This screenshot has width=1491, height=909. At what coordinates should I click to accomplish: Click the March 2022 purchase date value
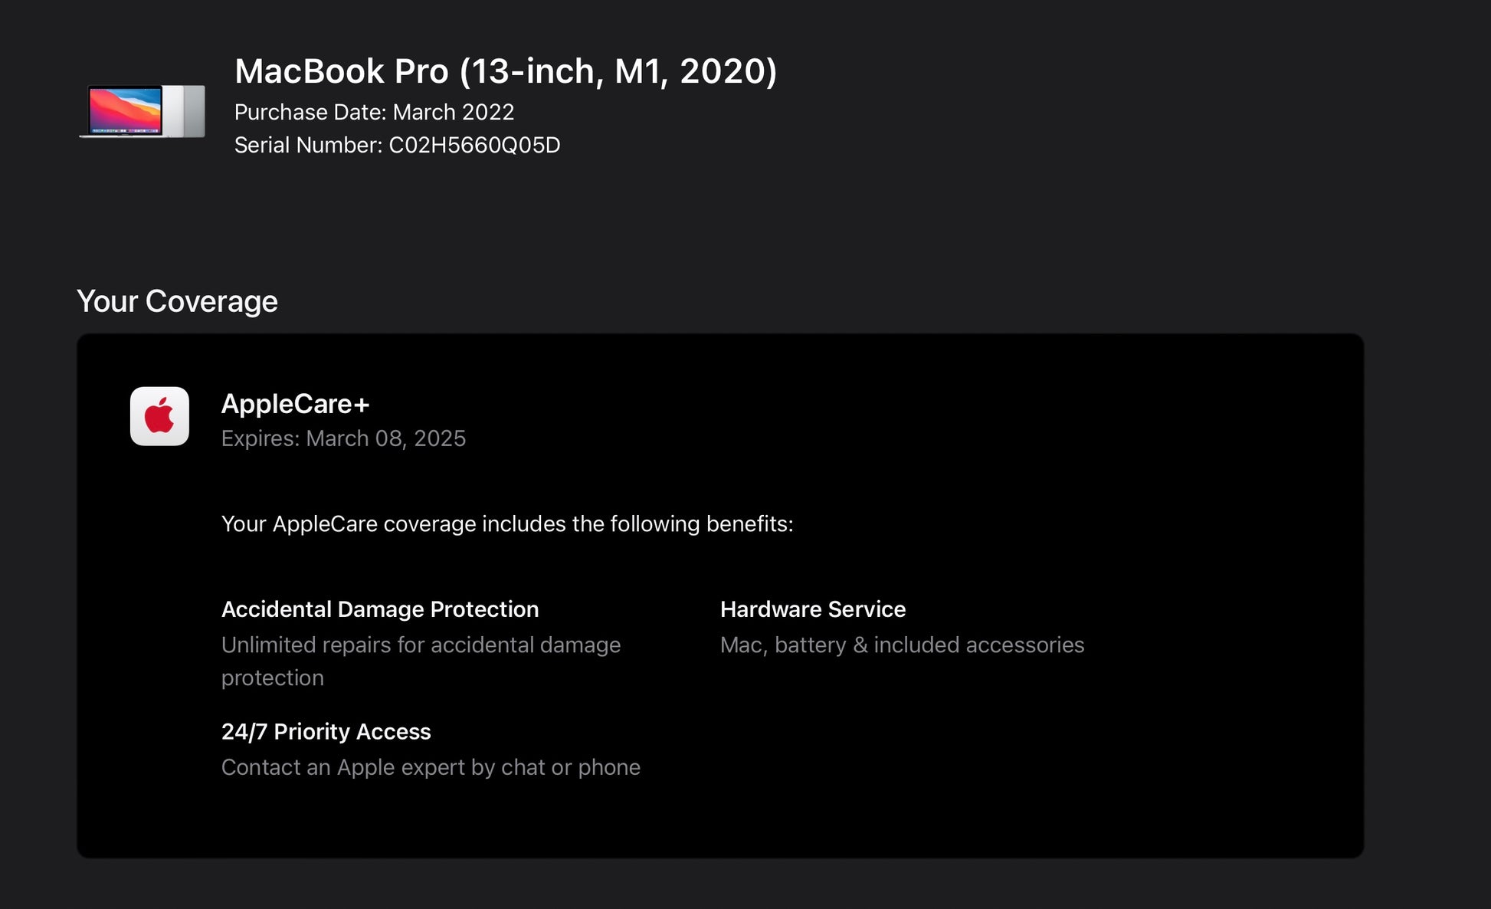453,112
